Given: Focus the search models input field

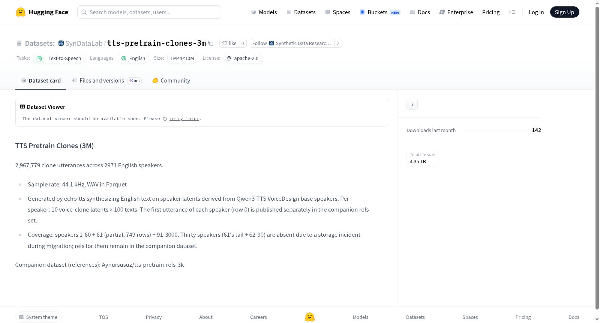Looking at the screenshot, I should pos(149,12).
